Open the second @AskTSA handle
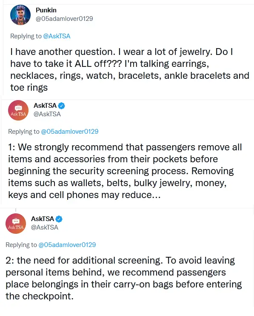Screen dimensions: 254x316 45,227
